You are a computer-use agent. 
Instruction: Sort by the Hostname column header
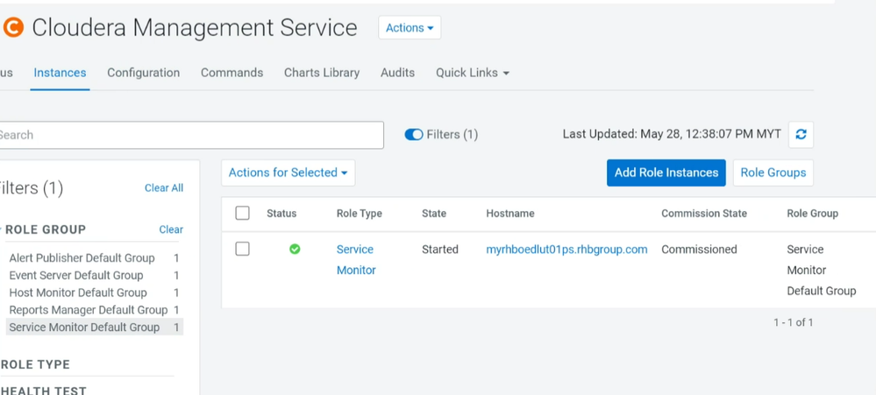click(x=510, y=213)
